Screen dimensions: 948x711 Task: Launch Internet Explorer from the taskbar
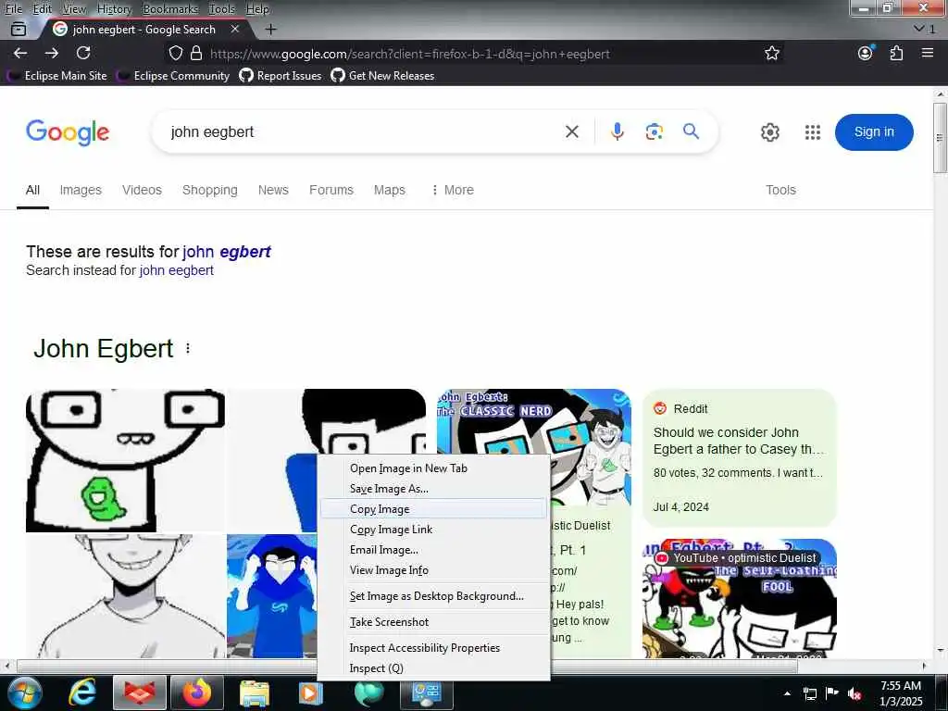pos(82,692)
